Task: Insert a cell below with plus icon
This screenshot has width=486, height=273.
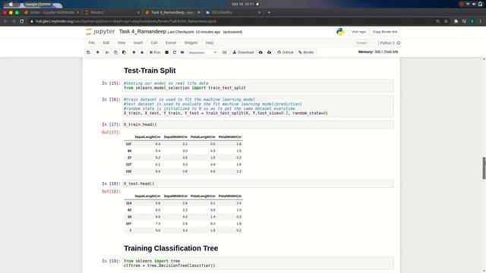Action: click(98, 52)
